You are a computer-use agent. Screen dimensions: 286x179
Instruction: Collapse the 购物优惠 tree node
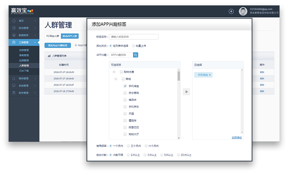(114, 72)
